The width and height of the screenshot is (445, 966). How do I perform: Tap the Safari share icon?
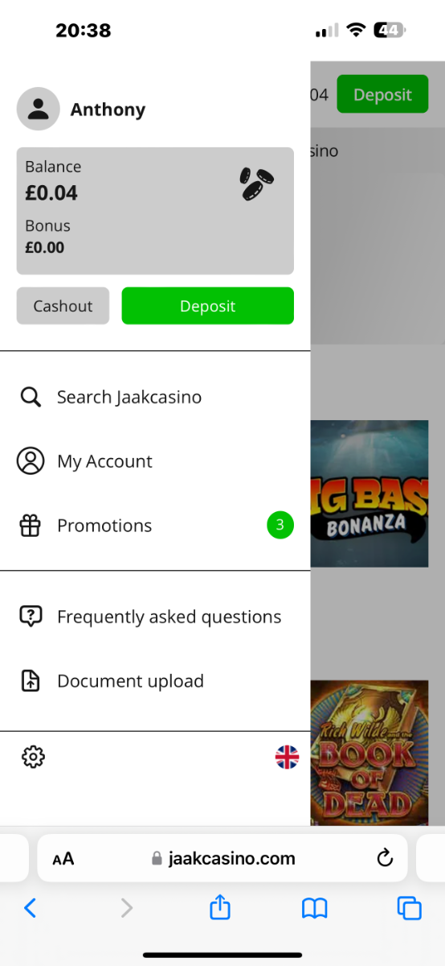[x=220, y=907]
